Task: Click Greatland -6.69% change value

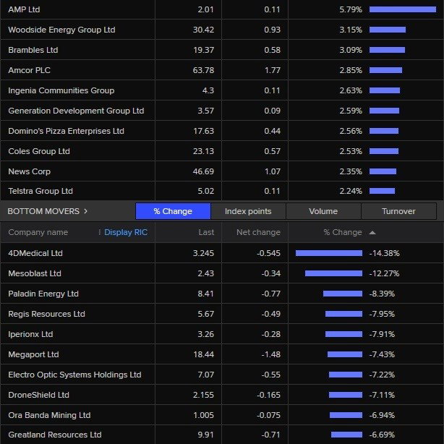Action: tap(382, 435)
